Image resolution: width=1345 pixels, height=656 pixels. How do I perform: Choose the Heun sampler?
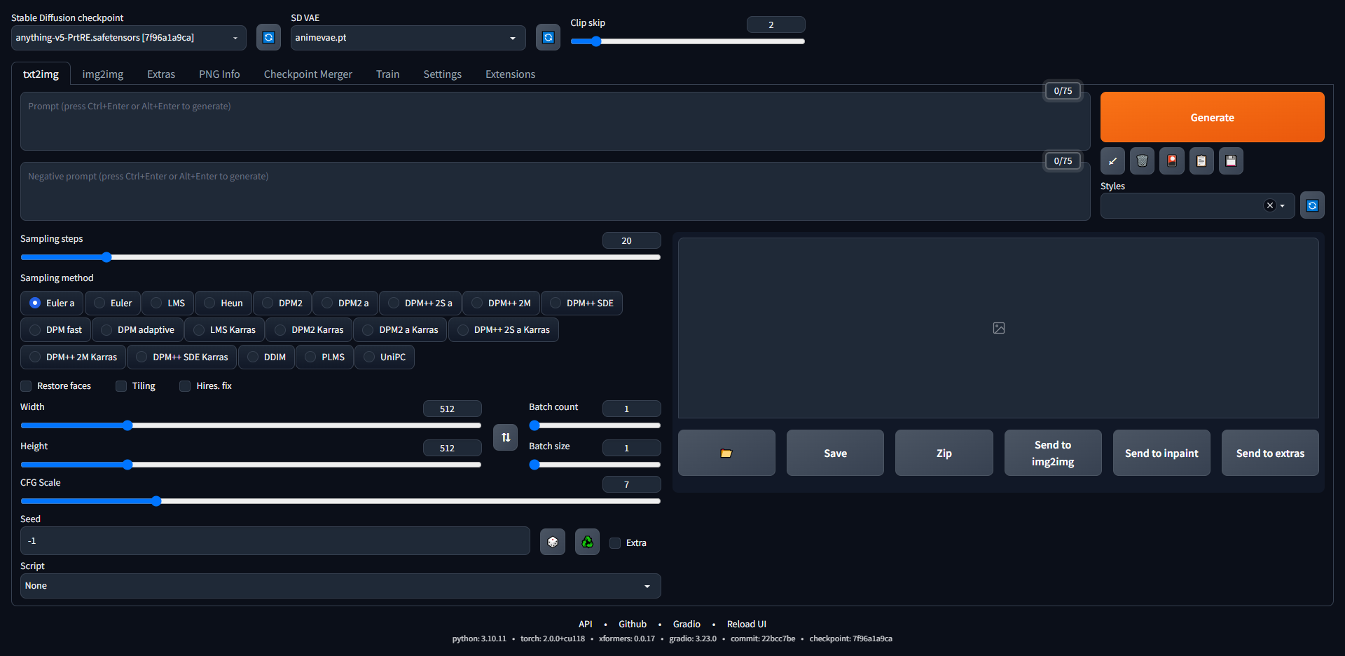[x=223, y=303]
